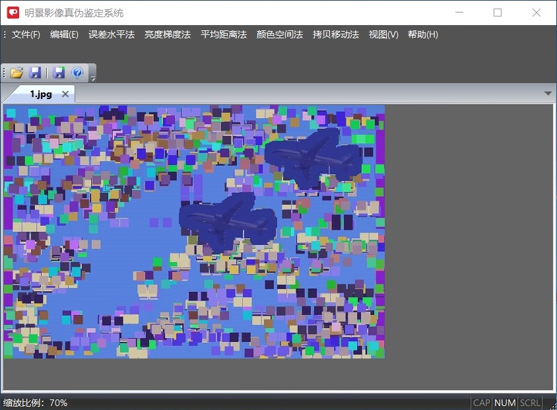
Task: Open the 帮助(H) menu
Action: pyautogui.click(x=423, y=34)
